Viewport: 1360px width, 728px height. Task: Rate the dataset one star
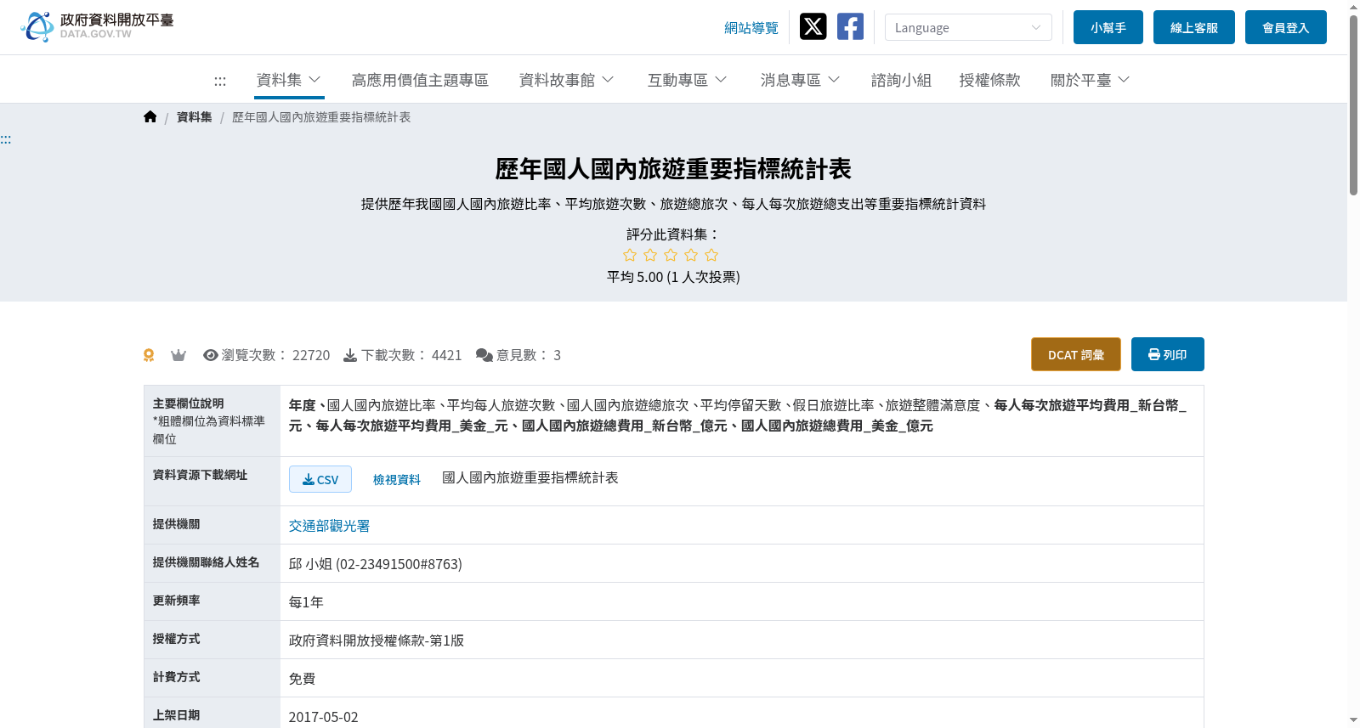(630, 255)
